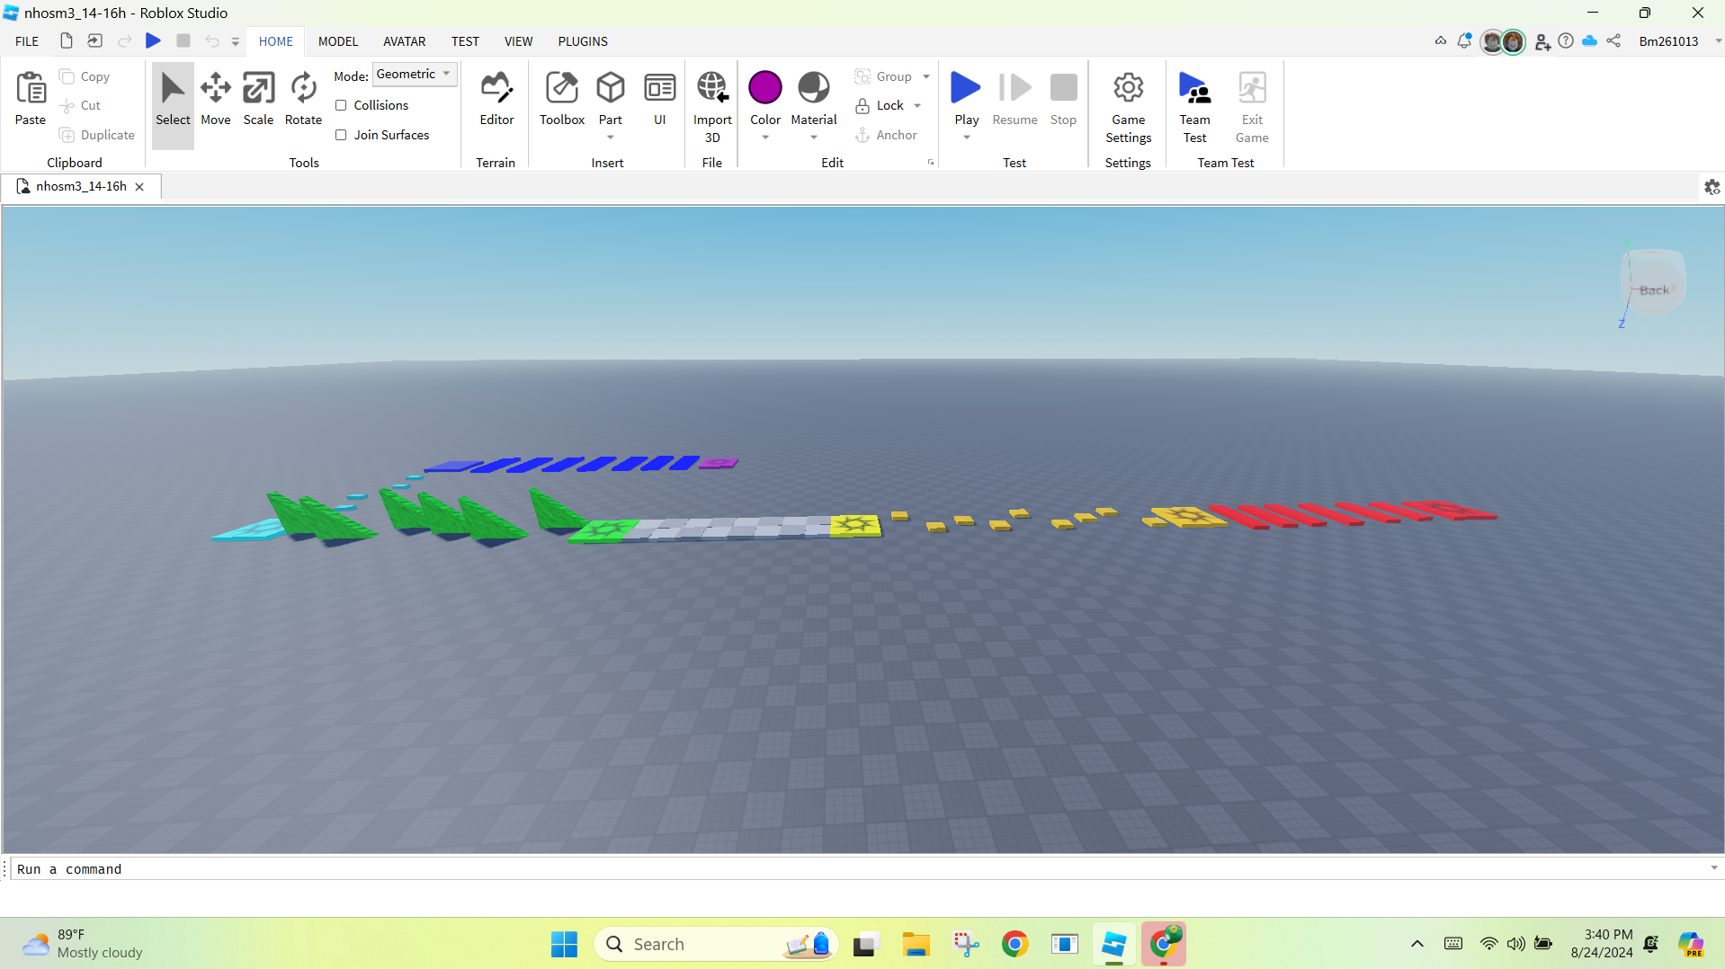Open the FILE menu

tap(27, 41)
